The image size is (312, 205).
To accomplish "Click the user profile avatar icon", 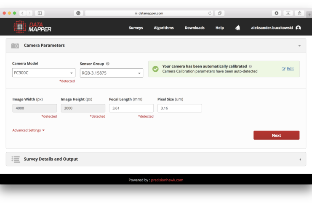I will [298, 28].
